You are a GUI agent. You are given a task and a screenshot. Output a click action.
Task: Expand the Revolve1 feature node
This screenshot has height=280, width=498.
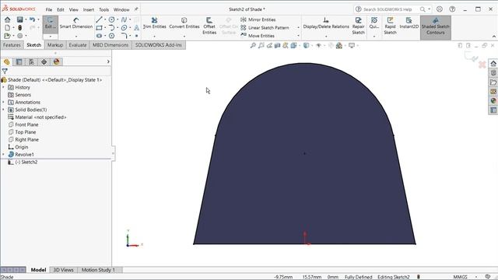point(3,154)
